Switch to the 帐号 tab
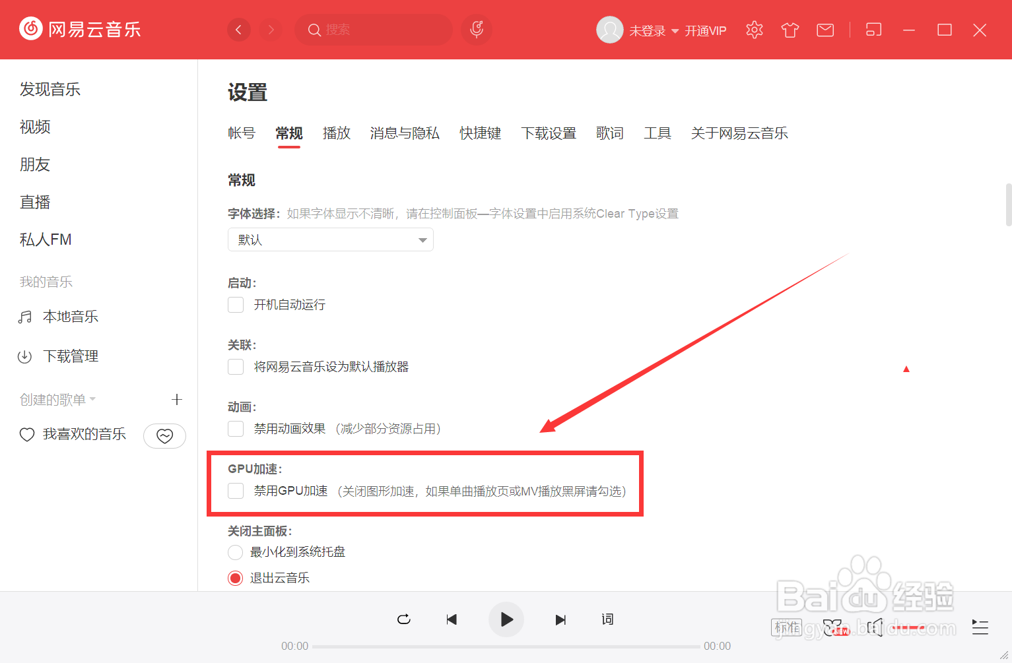Screen dimensions: 1012x663 pyautogui.click(x=242, y=133)
